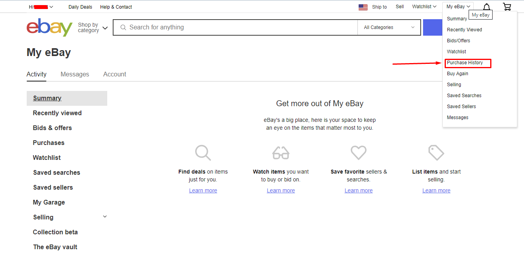Switch to the Account tab
This screenshot has height=268, width=524.
114,74
